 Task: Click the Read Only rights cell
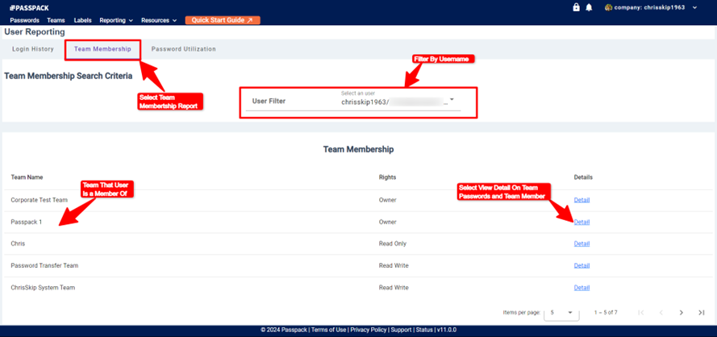392,243
